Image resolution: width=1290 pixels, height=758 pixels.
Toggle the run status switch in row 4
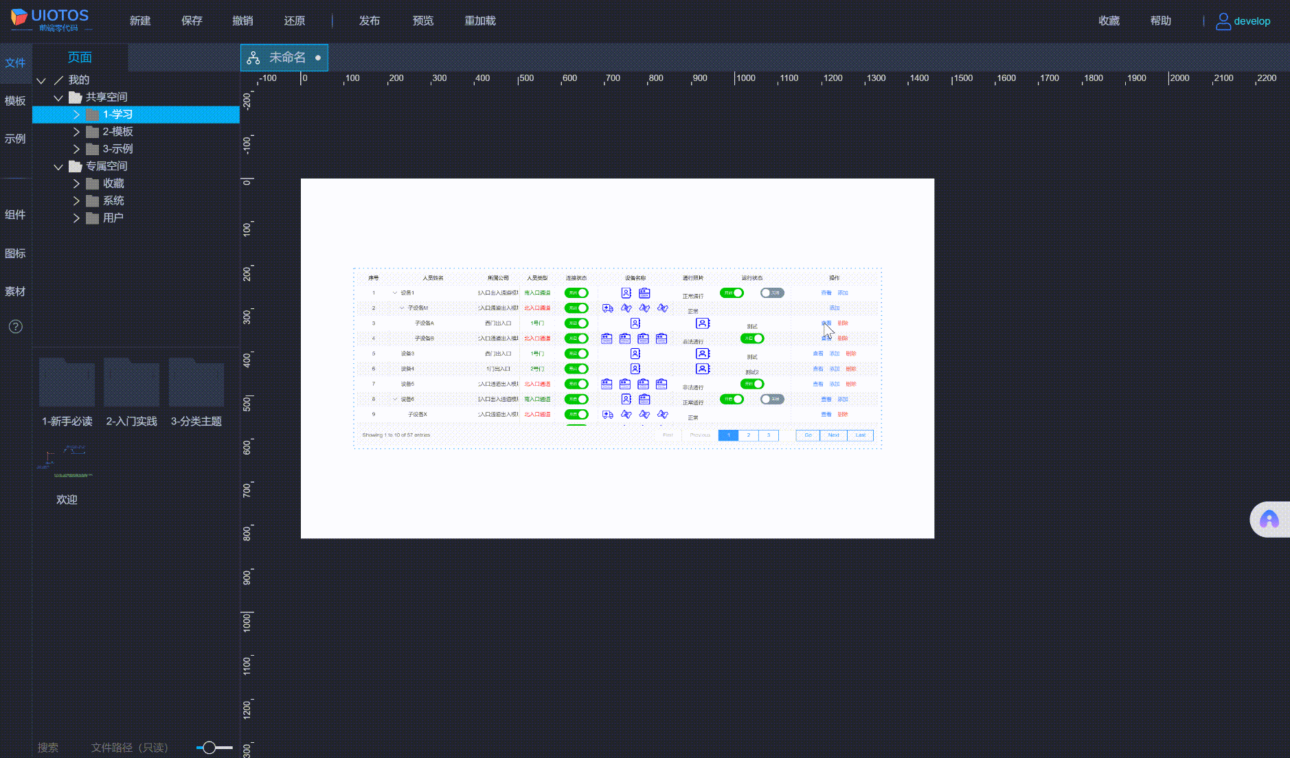pos(752,338)
